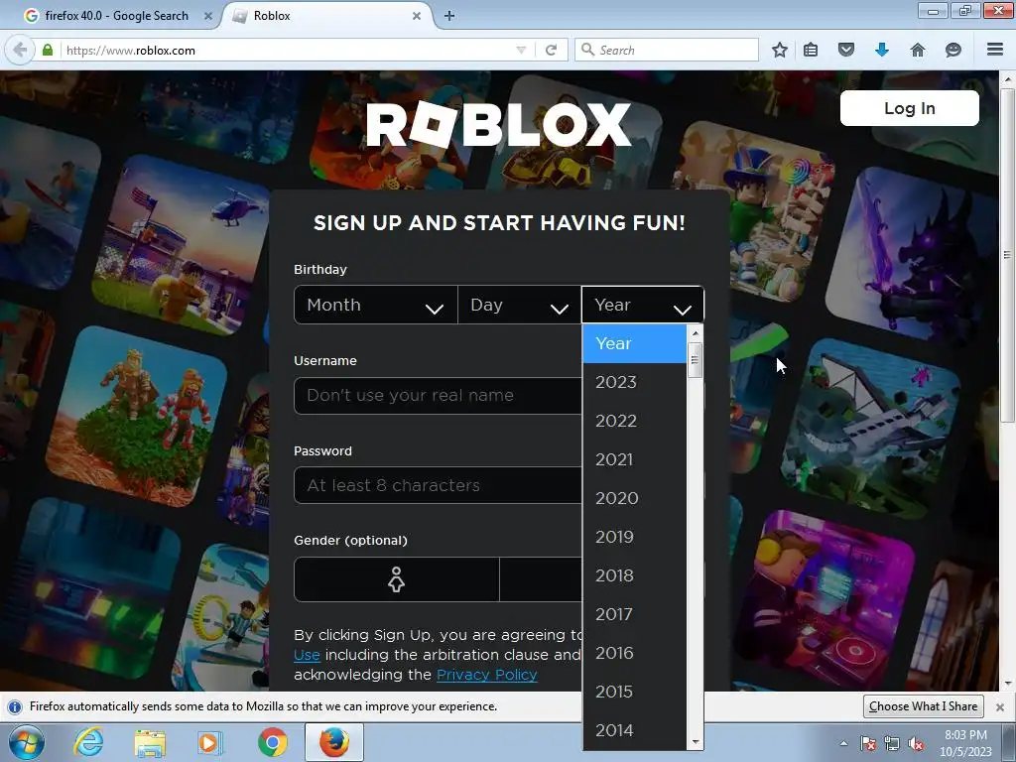Launch Internet Explorer from taskbar
The height and width of the screenshot is (762, 1016).
point(88,742)
